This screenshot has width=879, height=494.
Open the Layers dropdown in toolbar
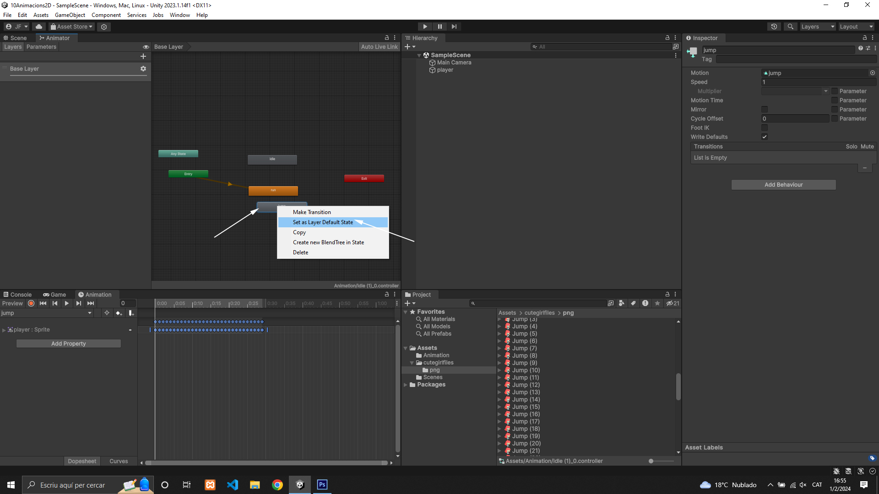pos(818,27)
